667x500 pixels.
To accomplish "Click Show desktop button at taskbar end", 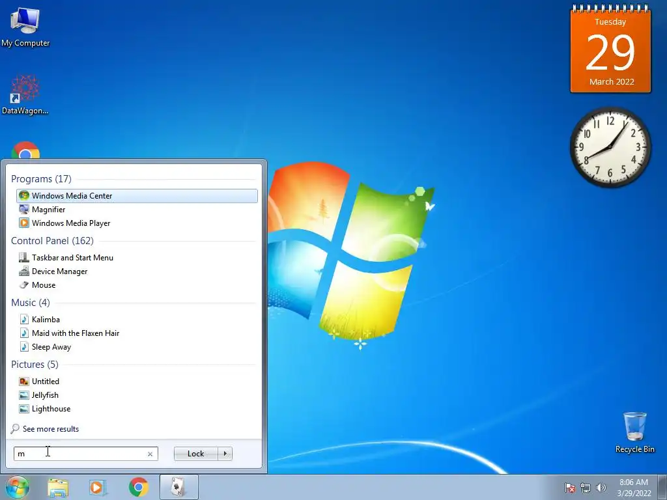I will tap(662, 487).
